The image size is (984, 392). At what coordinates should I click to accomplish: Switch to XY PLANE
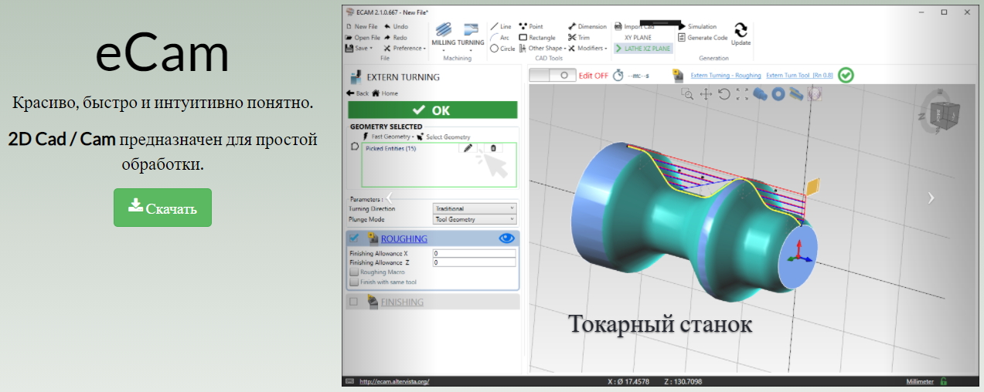(638, 37)
